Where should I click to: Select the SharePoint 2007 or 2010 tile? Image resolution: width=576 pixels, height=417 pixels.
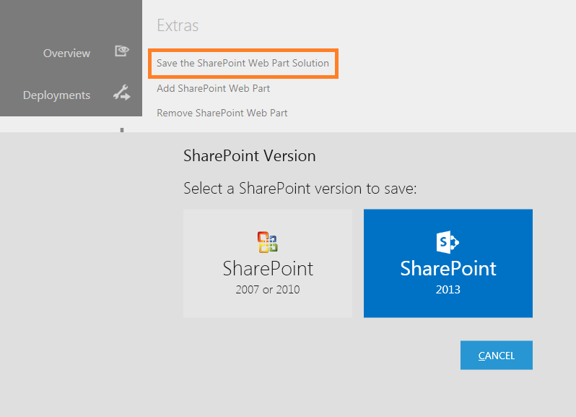tap(268, 263)
